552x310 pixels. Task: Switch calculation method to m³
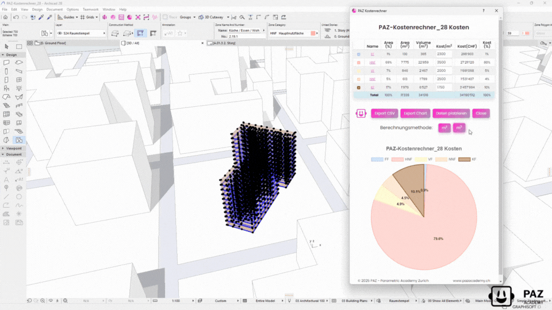pos(459,128)
